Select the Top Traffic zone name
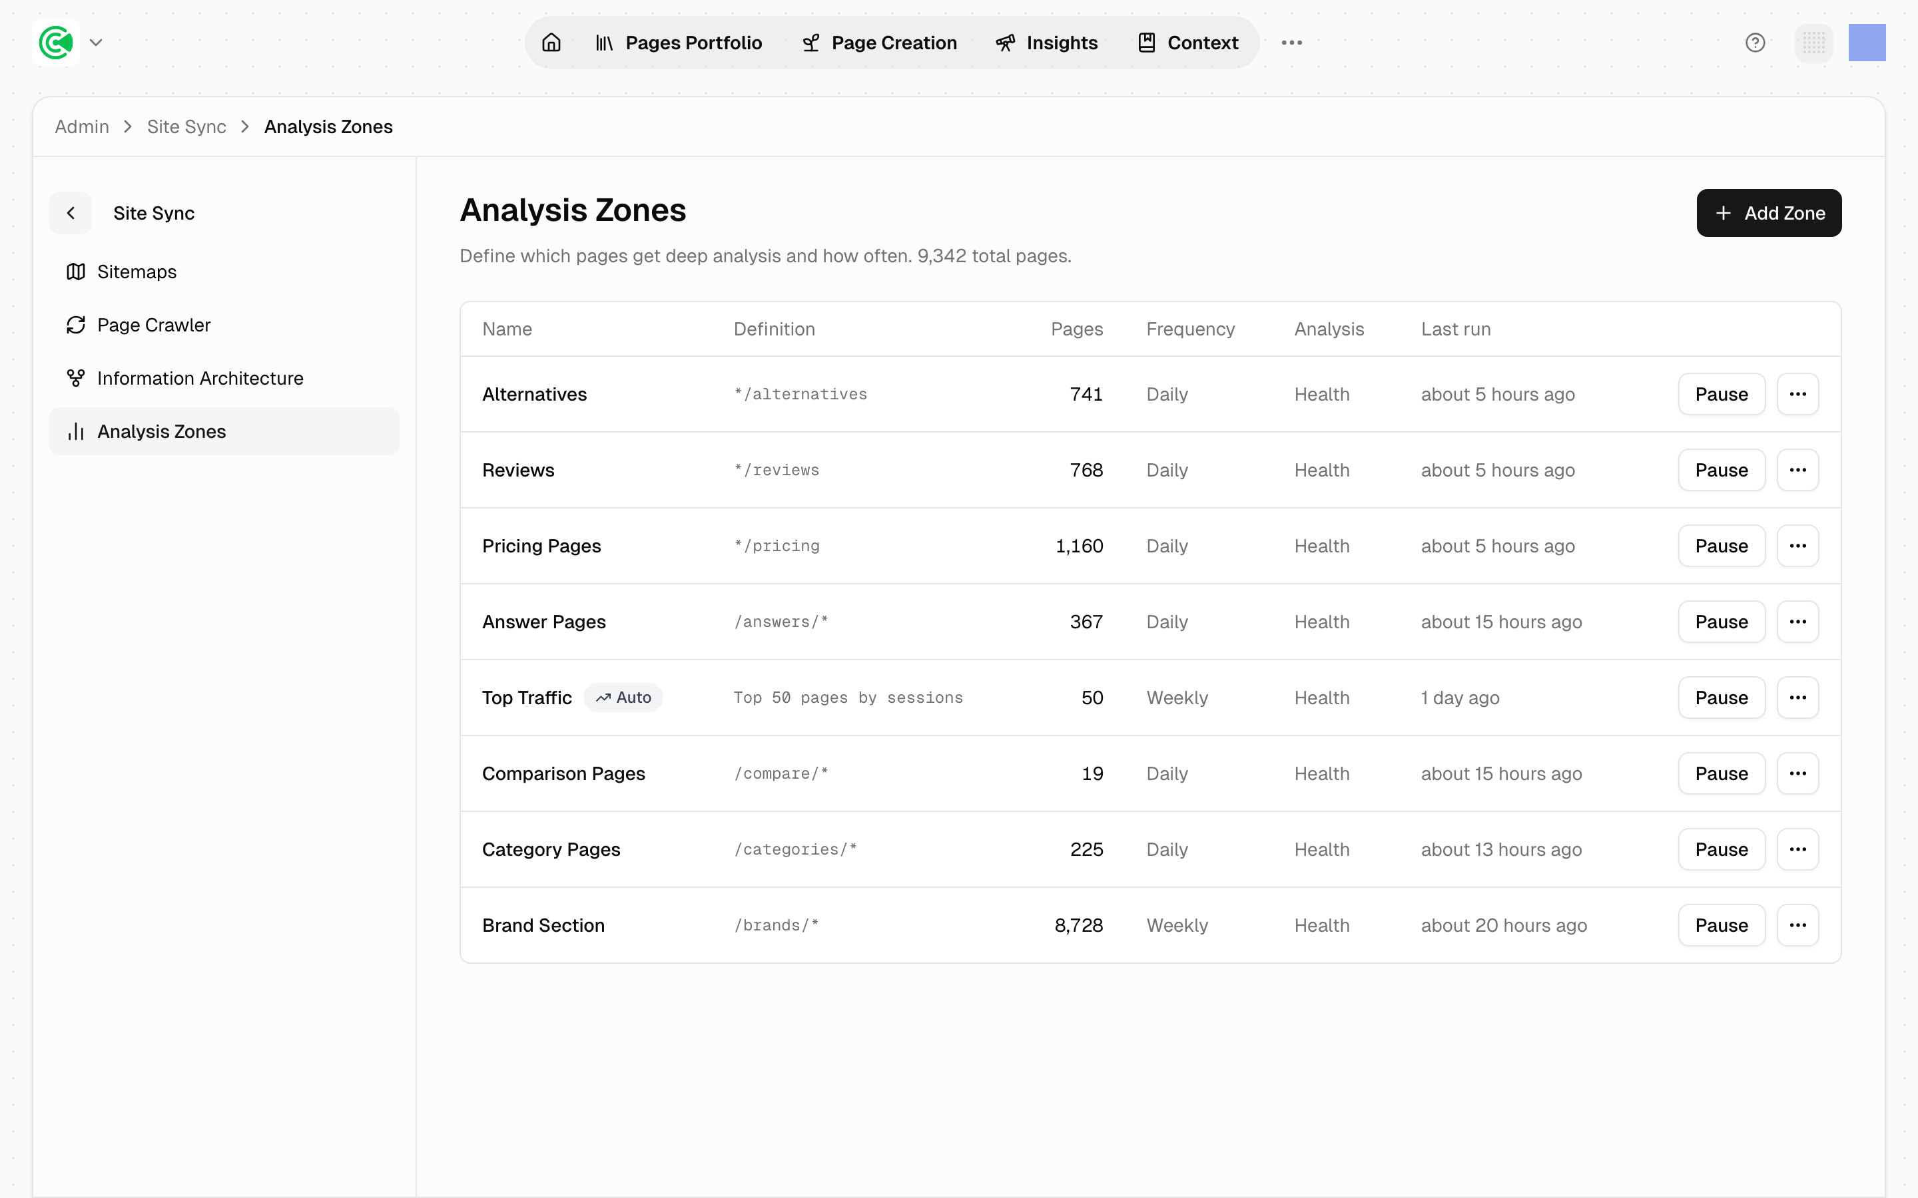 tap(527, 698)
